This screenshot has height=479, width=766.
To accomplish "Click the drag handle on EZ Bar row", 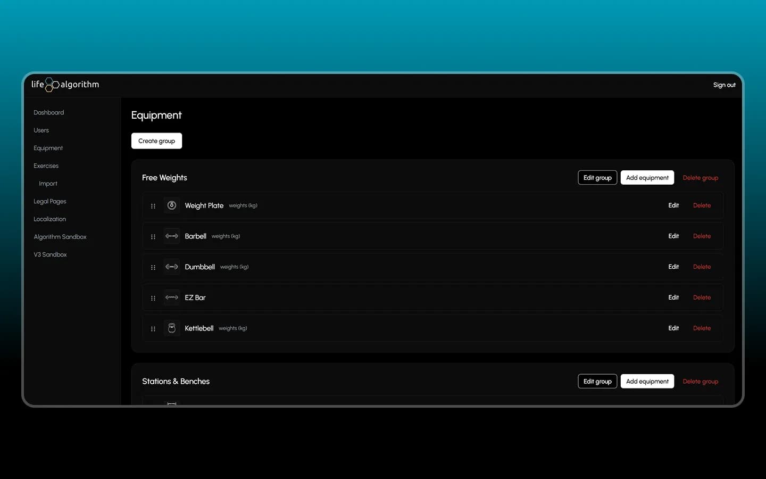I will (153, 298).
